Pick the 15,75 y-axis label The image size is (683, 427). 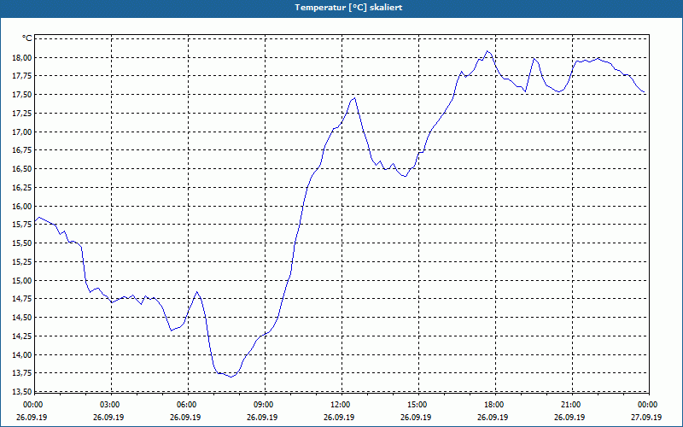(x=24, y=225)
